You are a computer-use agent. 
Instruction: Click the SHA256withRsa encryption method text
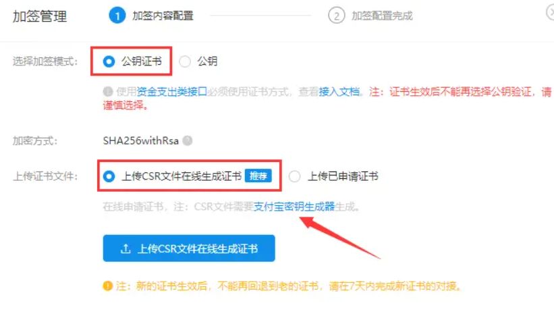pos(140,140)
